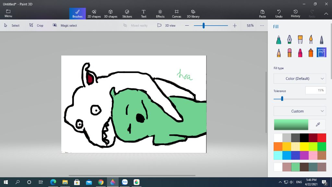Viewport: 332px width, 187px height.
Task: Switch to the Brushes tab
Action: (77, 14)
